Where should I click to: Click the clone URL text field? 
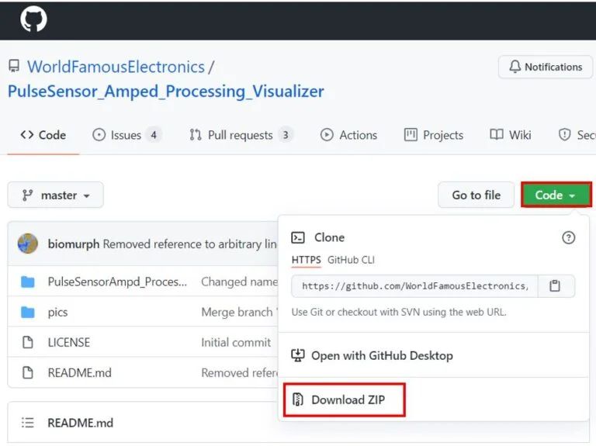coord(414,286)
